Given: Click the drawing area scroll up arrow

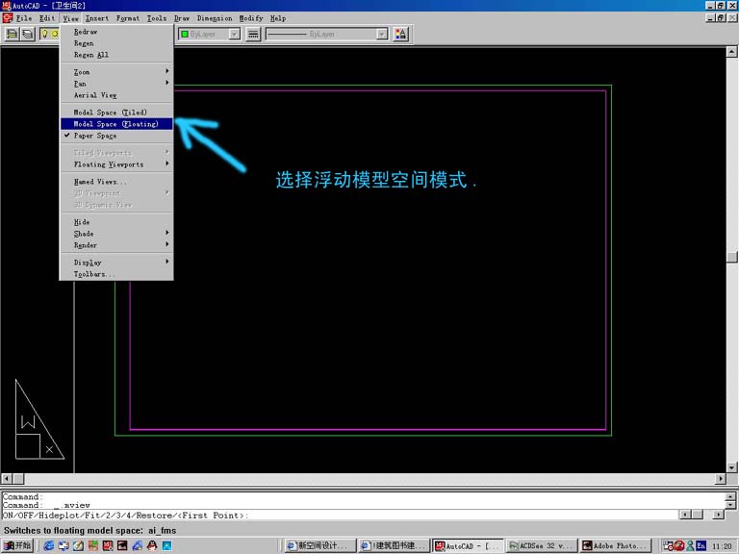Looking at the screenshot, I should [732, 51].
